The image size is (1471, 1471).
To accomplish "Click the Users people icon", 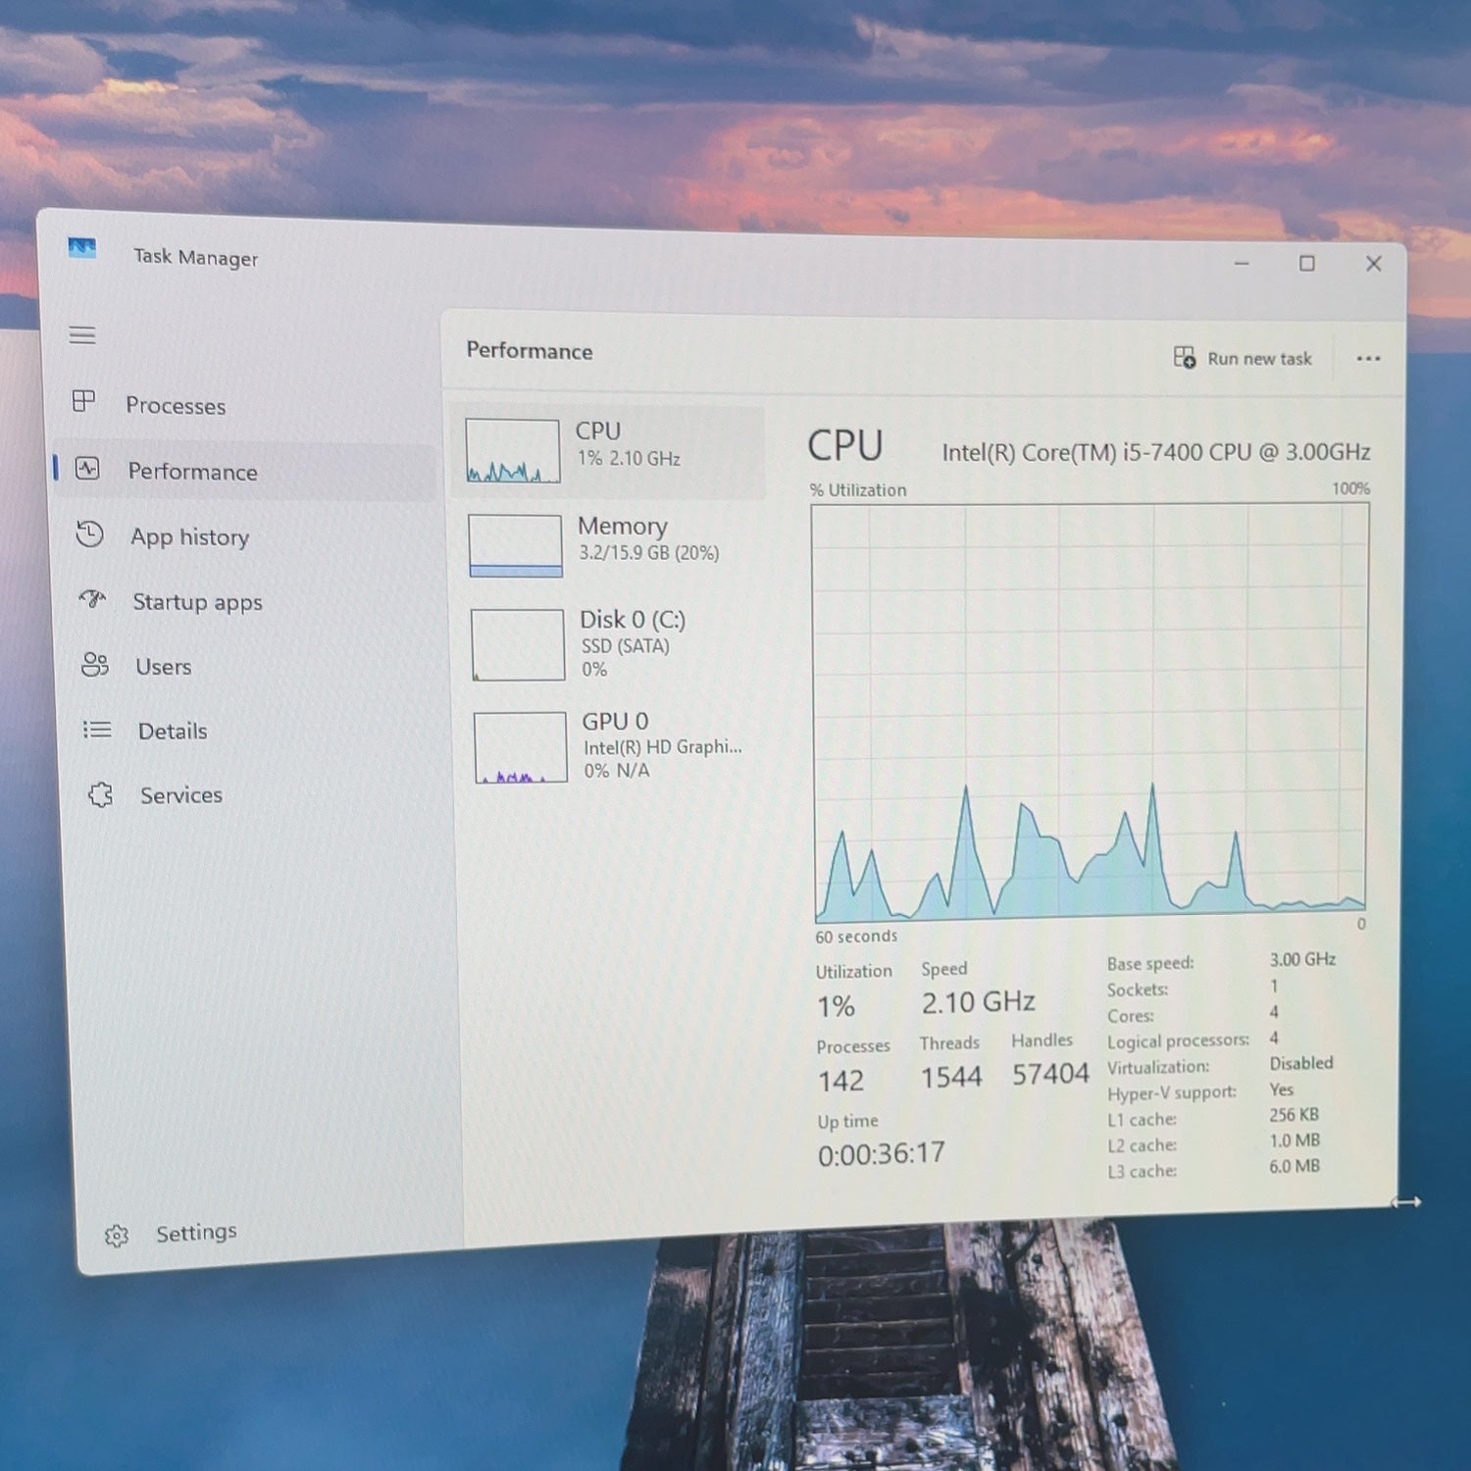I will (x=95, y=665).
